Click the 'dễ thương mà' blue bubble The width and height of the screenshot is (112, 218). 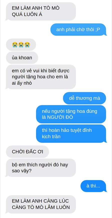pos(84,98)
